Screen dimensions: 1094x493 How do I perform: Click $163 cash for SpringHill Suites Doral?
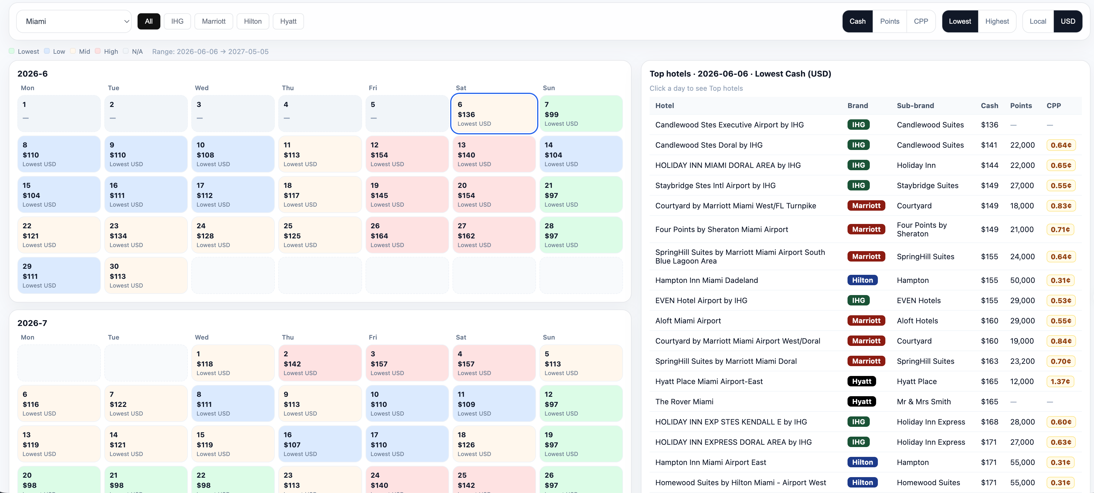tap(989, 361)
